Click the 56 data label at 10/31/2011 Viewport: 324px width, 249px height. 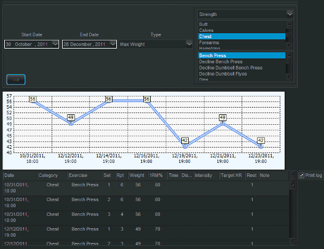pos(33,99)
